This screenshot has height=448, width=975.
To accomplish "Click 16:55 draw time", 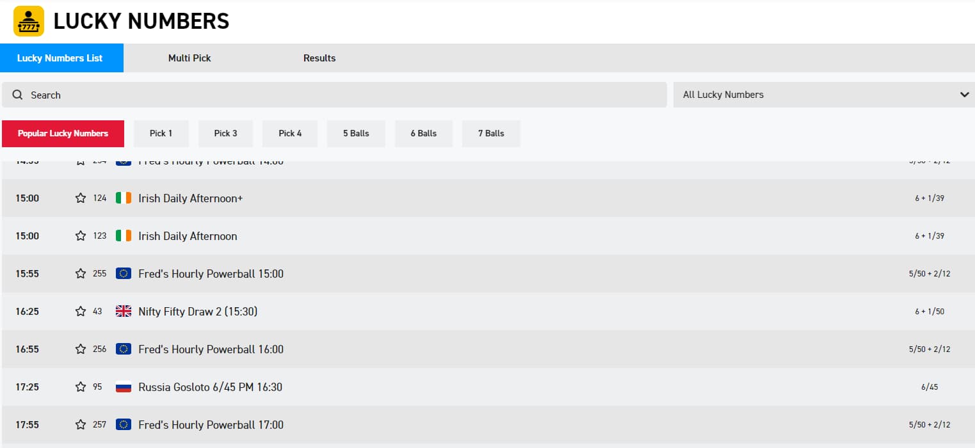I will click(28, 349).
